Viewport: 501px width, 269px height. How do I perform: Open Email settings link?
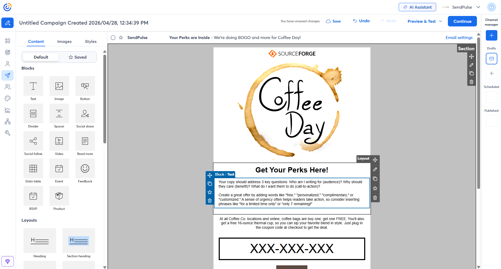pyautogui.click(x=459, y=38)
